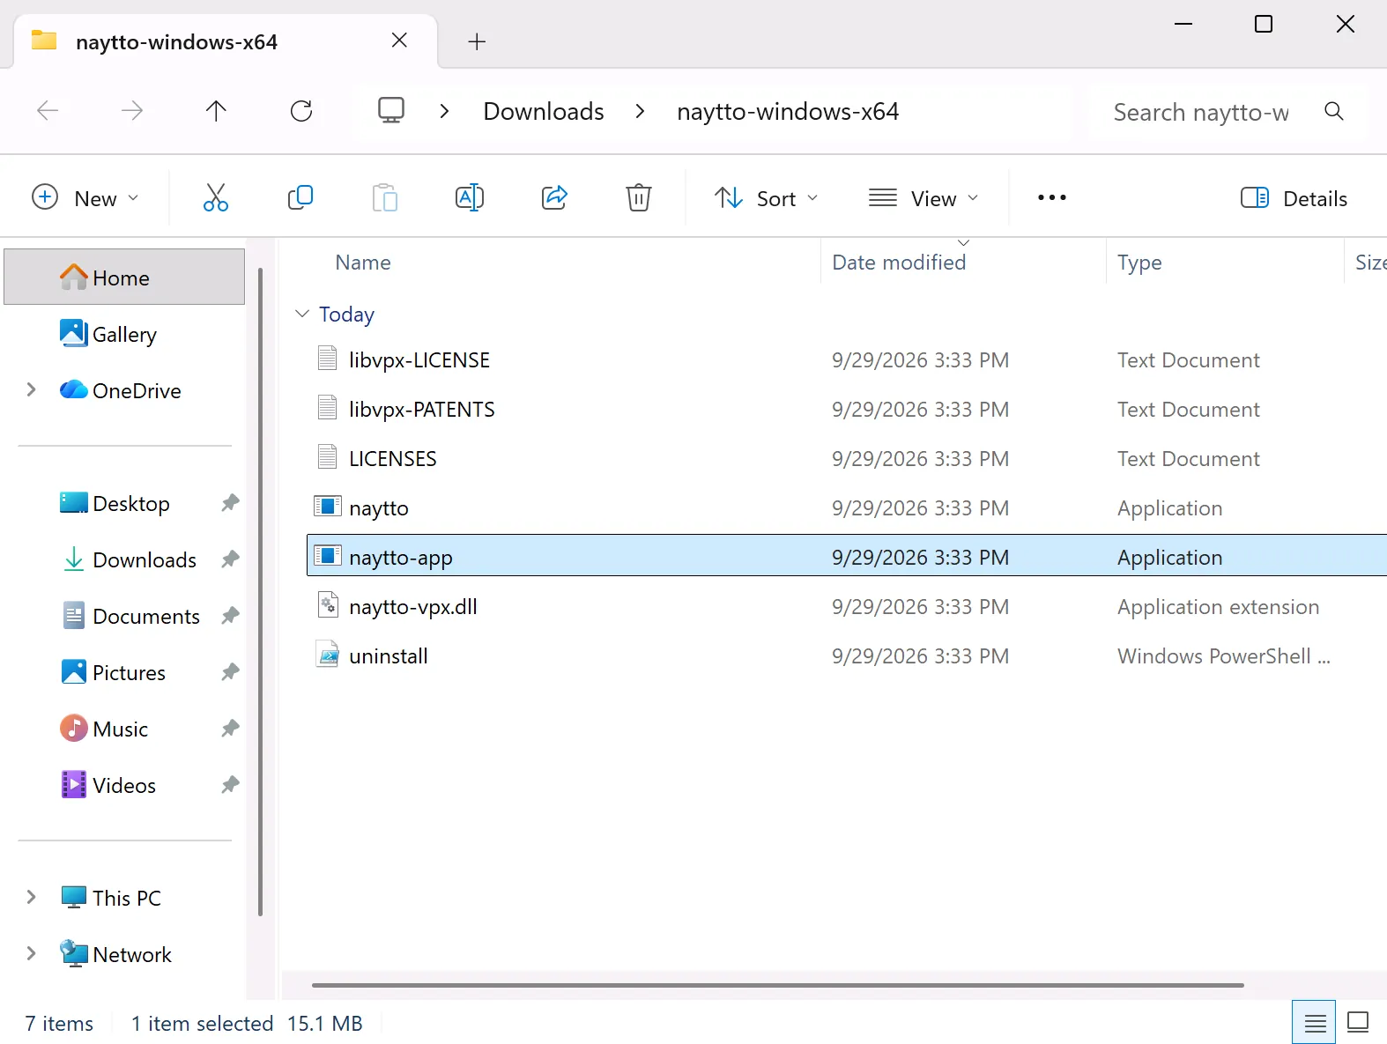Image resolution: width=1387 pixels, height=1044 pixels.
Task: Click the LICENSES text document icon
Action: (x=328, y=456)
